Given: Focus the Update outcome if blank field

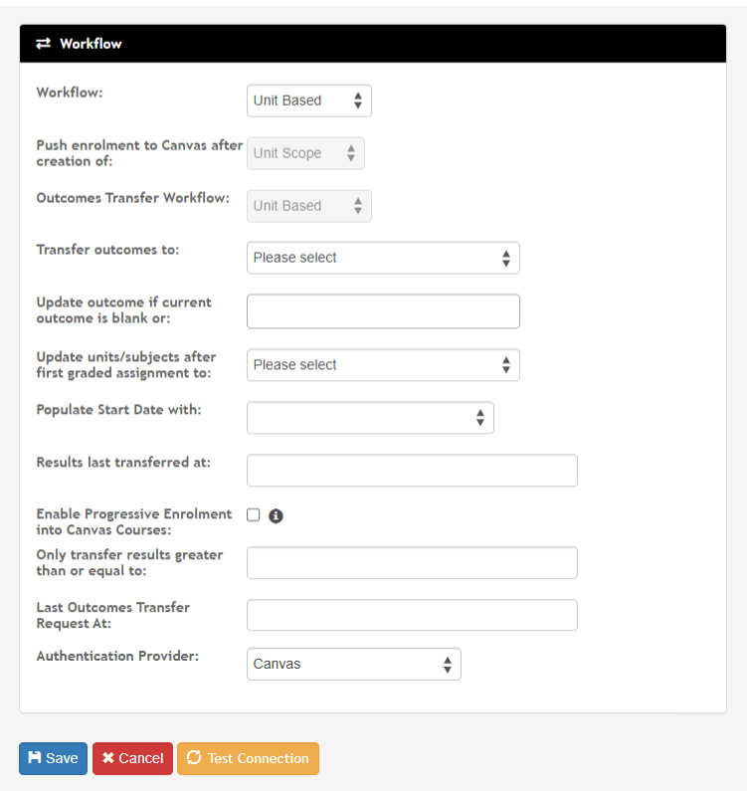Looking at the screenshot, I should 383,311.
